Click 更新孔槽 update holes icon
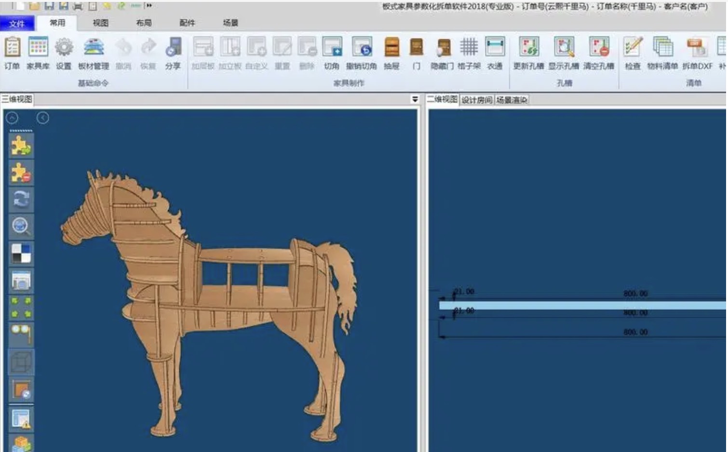This screenshot has height=452, width=728. pos(528,53)
